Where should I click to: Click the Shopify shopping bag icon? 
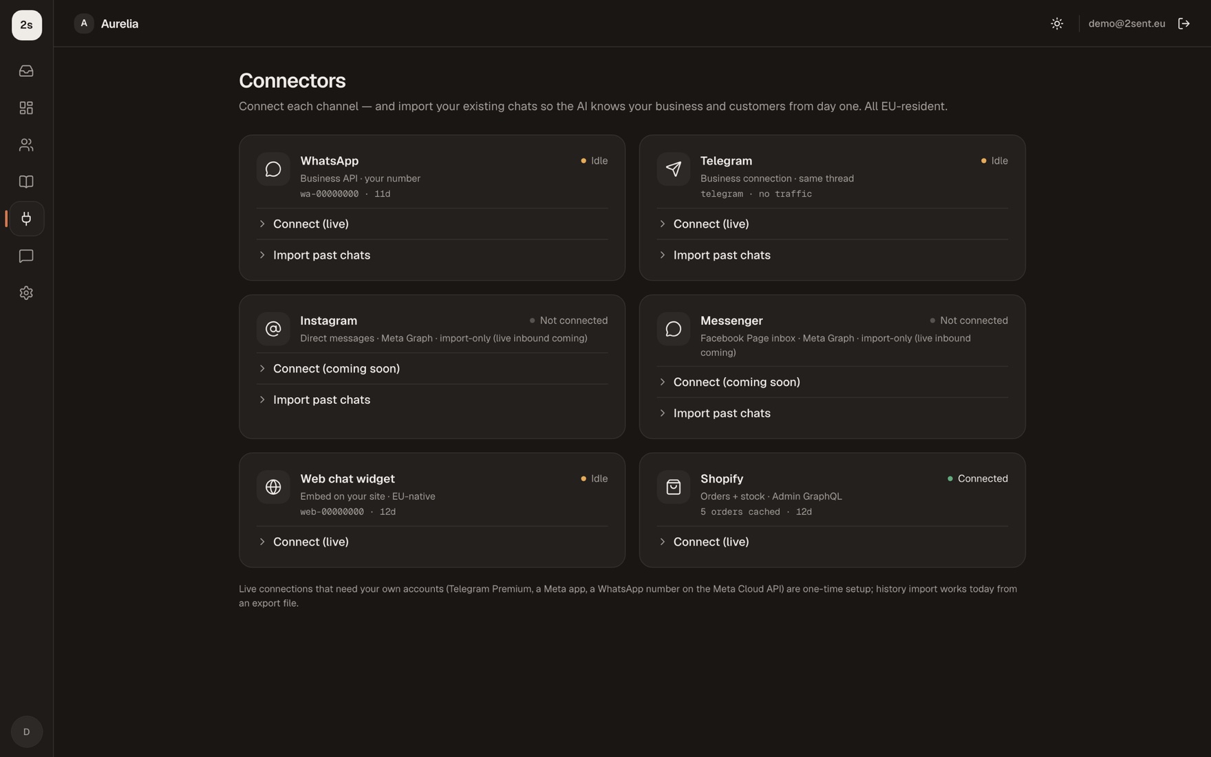[674, 487]
